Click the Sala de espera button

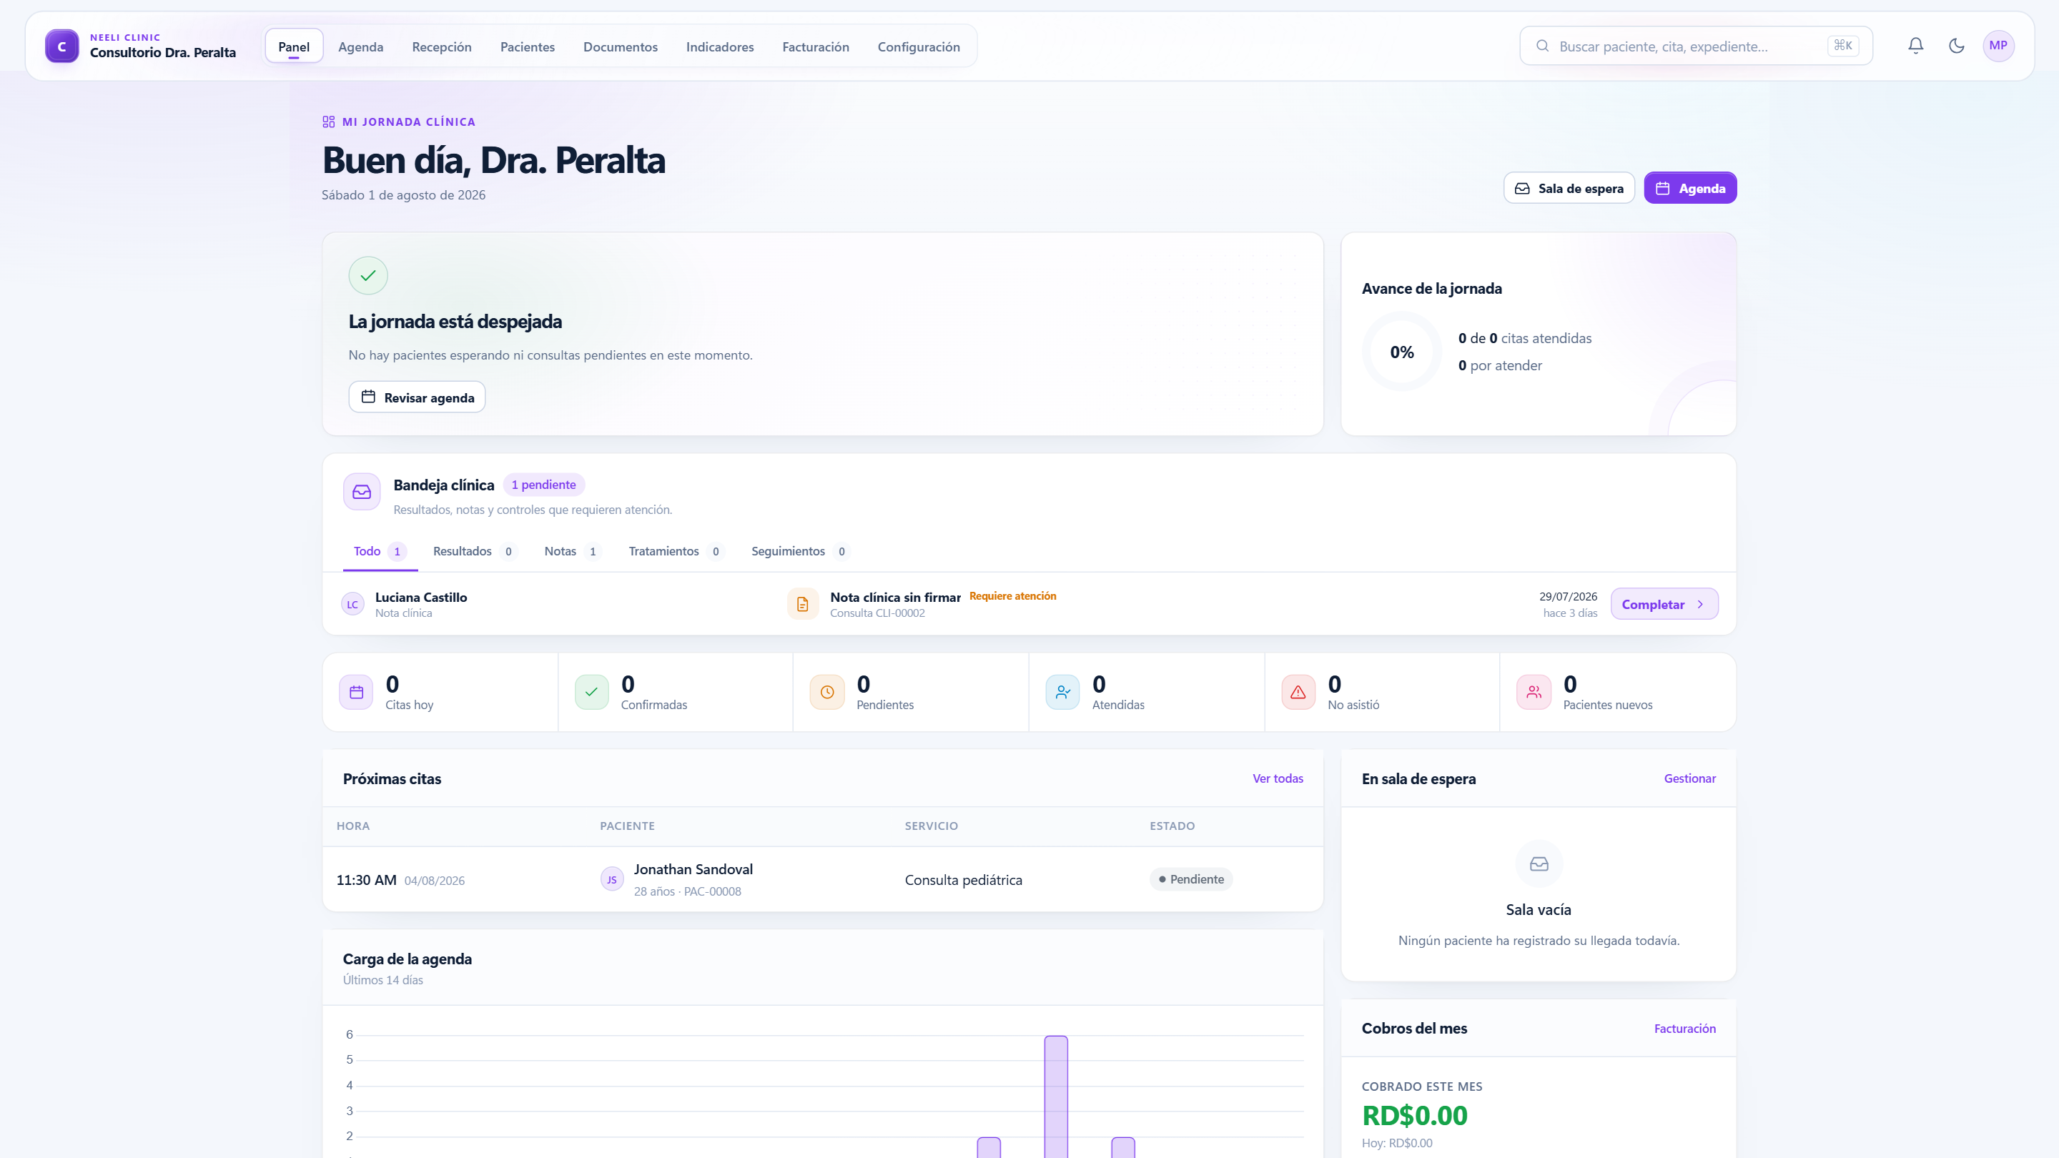(1569, 189)
